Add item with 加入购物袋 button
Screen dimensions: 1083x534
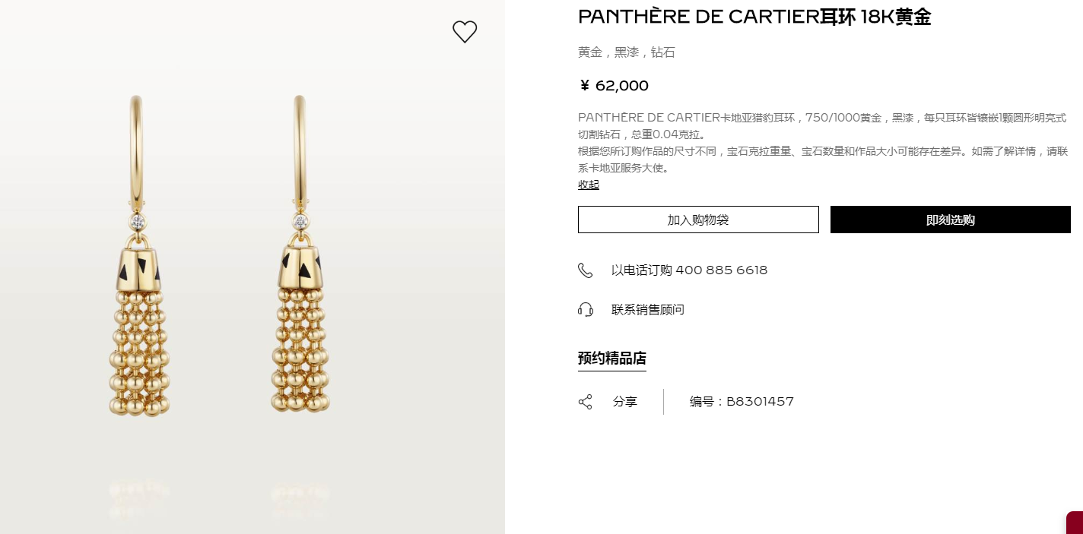[x=698, y=220]
